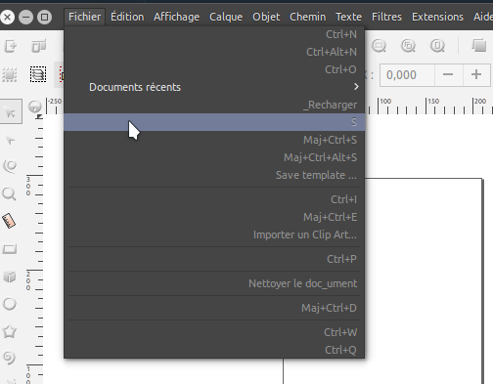Click the zoom to fit drawing icon
Screen dimensions: 493x384
click(x=408, y=46)
